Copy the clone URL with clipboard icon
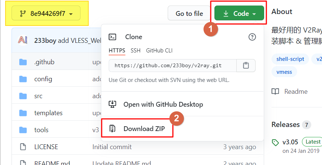Viewport: 322px width, 165px height. point(246,65)
